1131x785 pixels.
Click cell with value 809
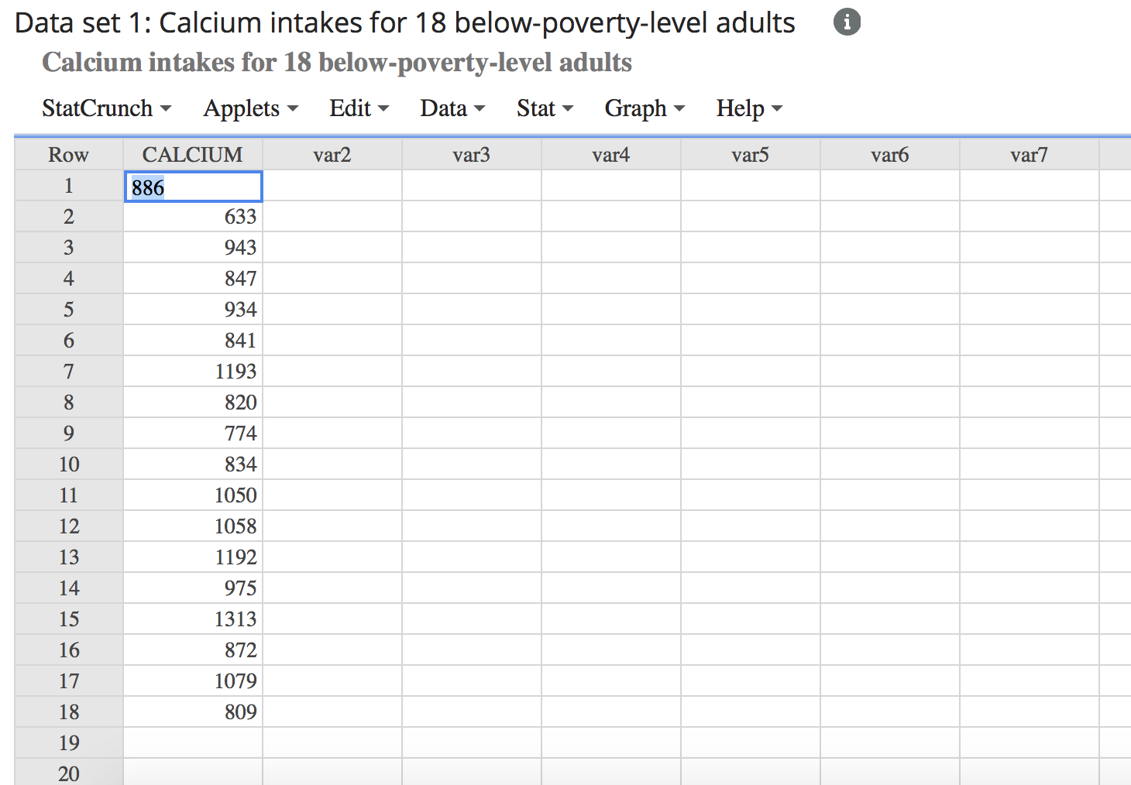[x=193, y=712]
